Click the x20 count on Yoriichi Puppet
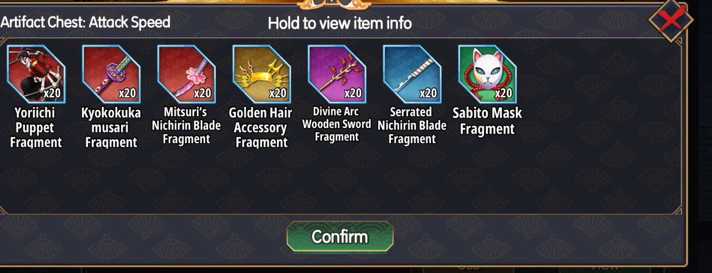Viewport: 712px width, 273px height. click(52, 93)
